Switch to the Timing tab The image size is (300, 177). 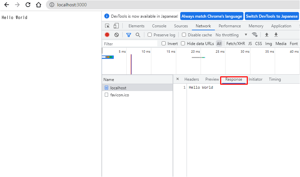click(x=275, y=79)
